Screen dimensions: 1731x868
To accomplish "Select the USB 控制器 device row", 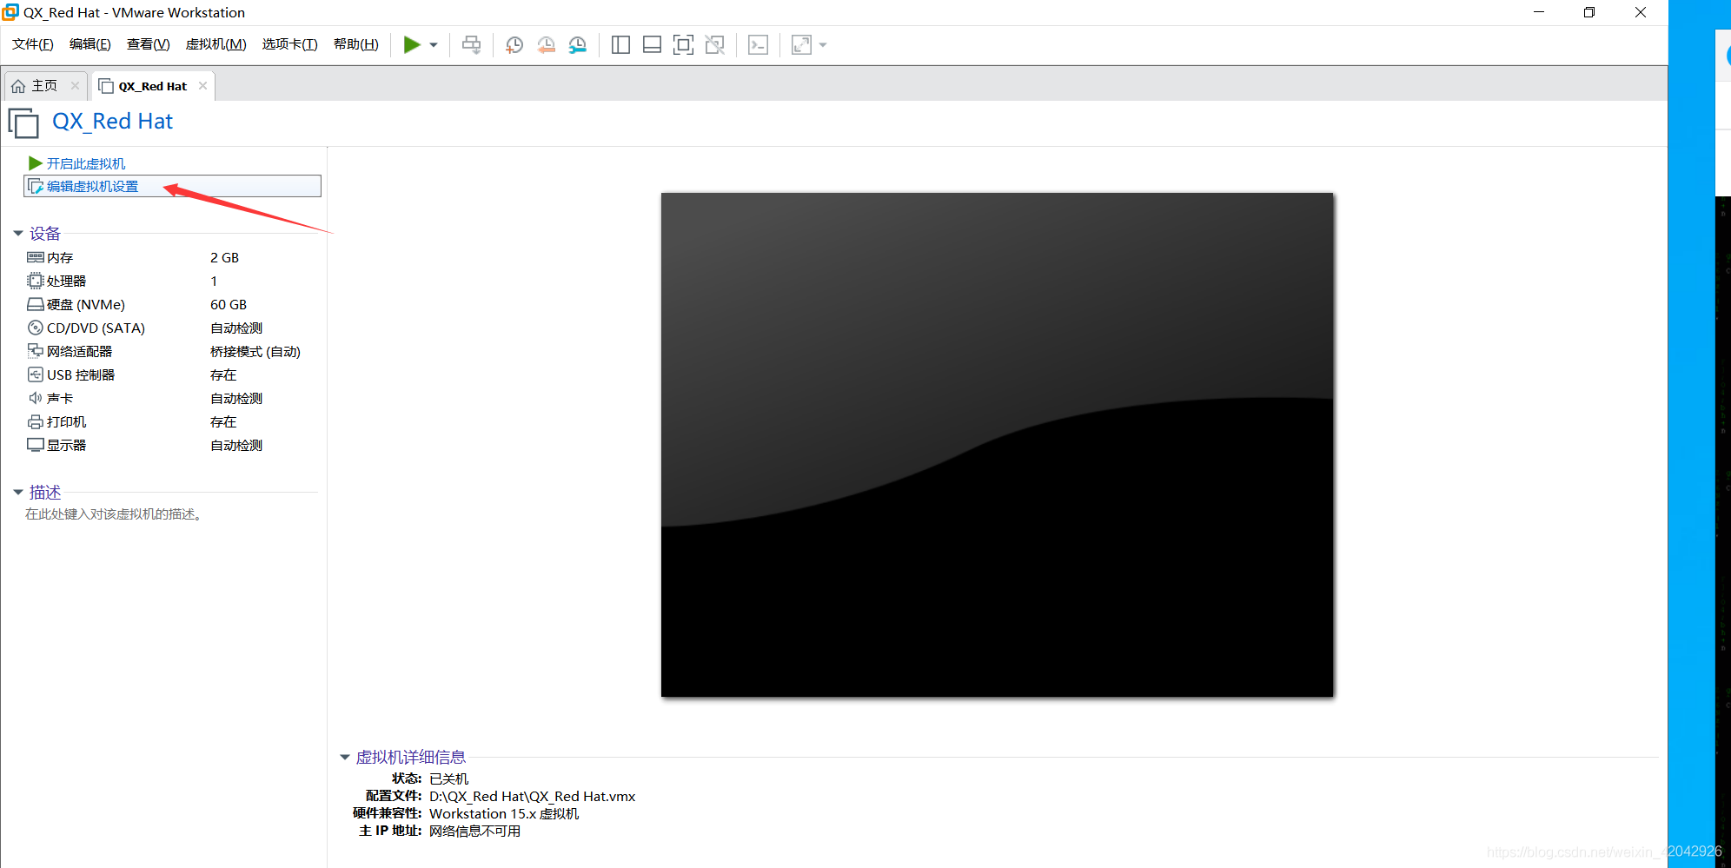I will pos(172,374).
